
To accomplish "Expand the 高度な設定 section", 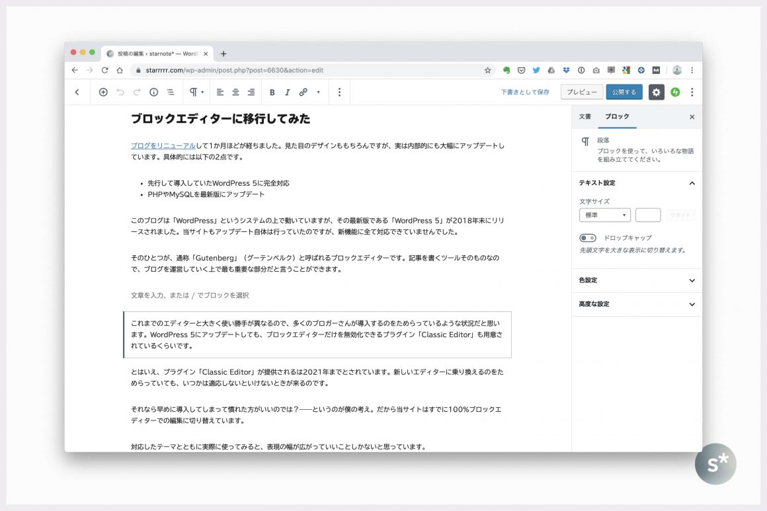I will [x=636, y=304].
